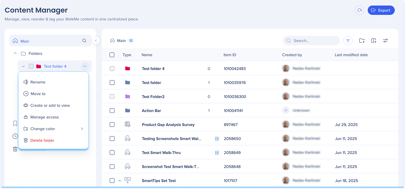Image resolution: width=405 pixels, height=189 pixels.
Task: Click the note icon beside Test Smart Walk-Thru
Action: [217, 153]
